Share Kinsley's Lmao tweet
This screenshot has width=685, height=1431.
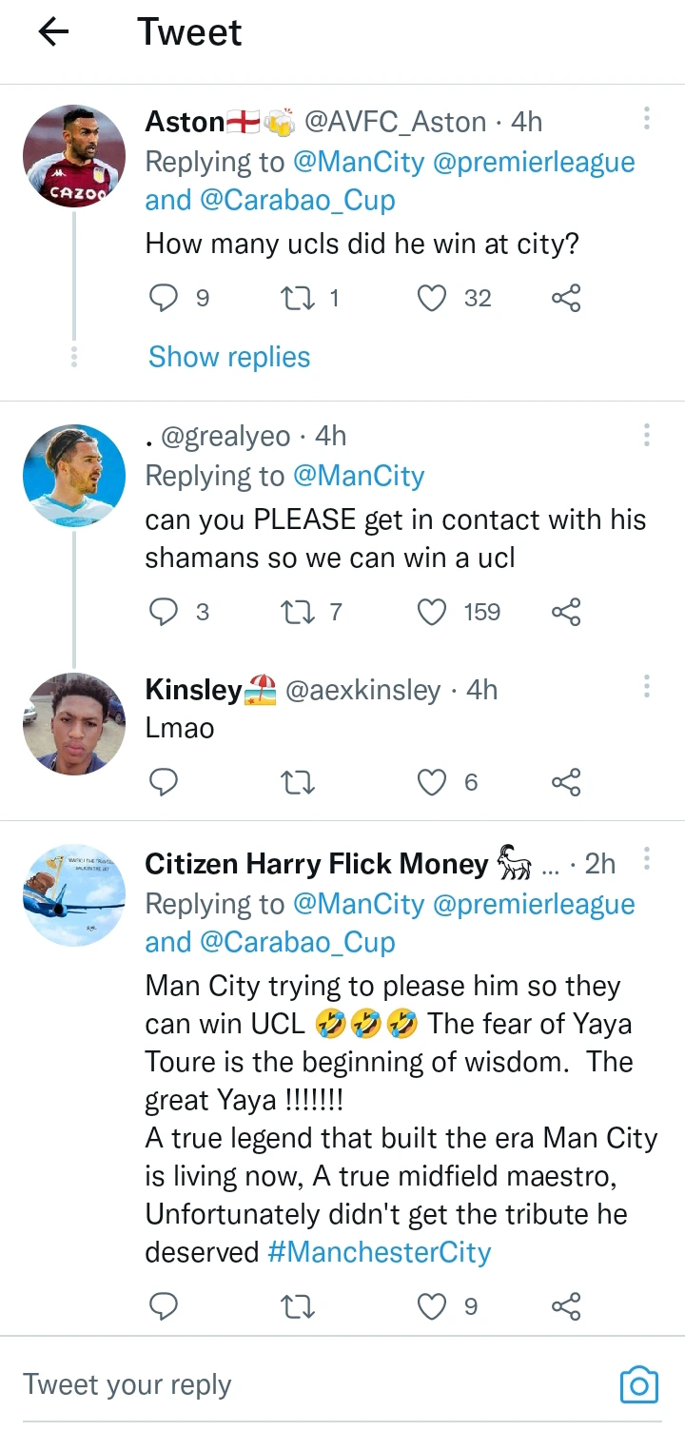coord(566,782)
